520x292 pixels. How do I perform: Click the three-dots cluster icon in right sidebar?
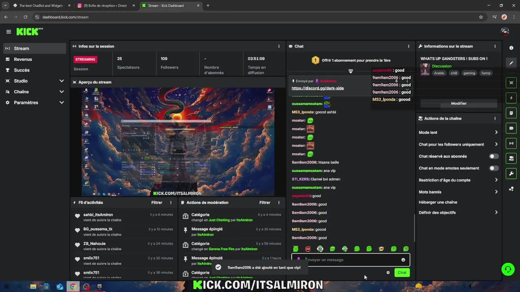coord(511,189)
